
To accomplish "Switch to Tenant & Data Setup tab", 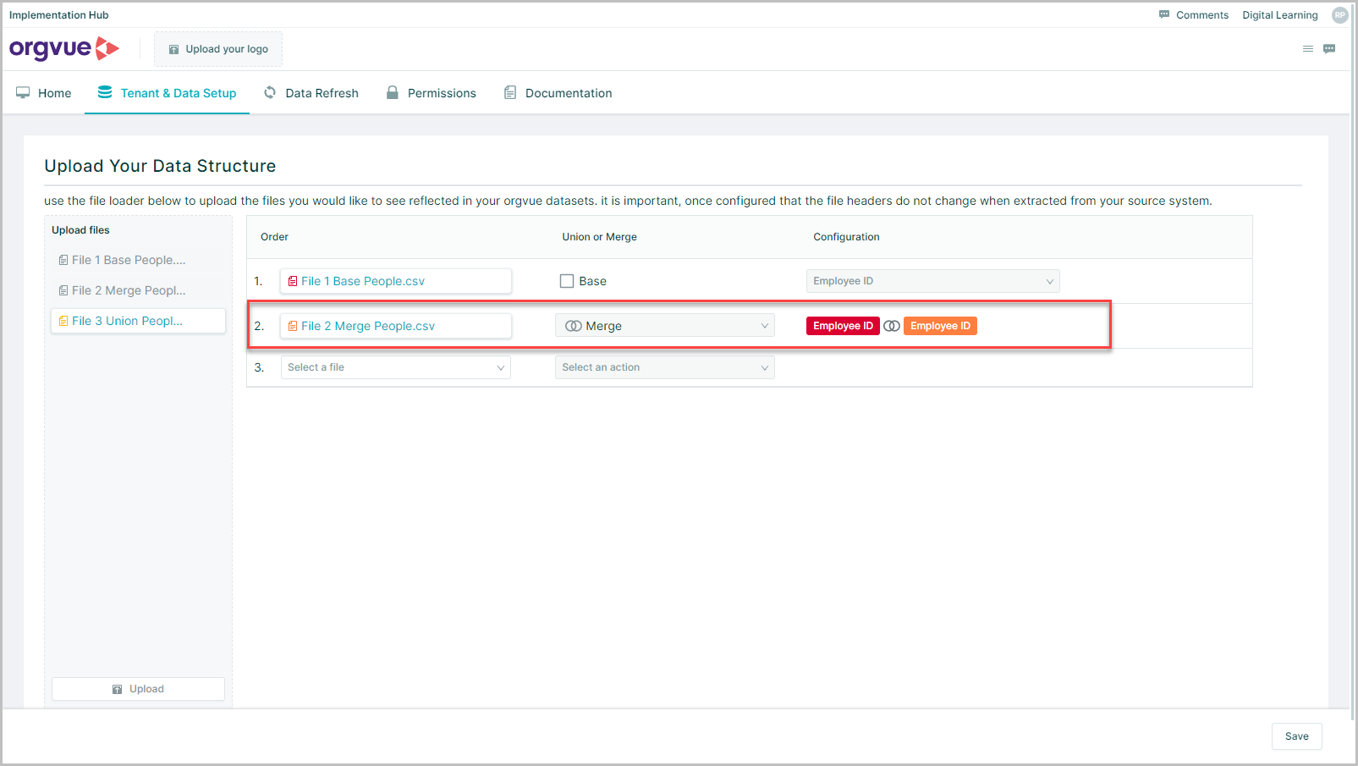I will click(x=167, y=93).
